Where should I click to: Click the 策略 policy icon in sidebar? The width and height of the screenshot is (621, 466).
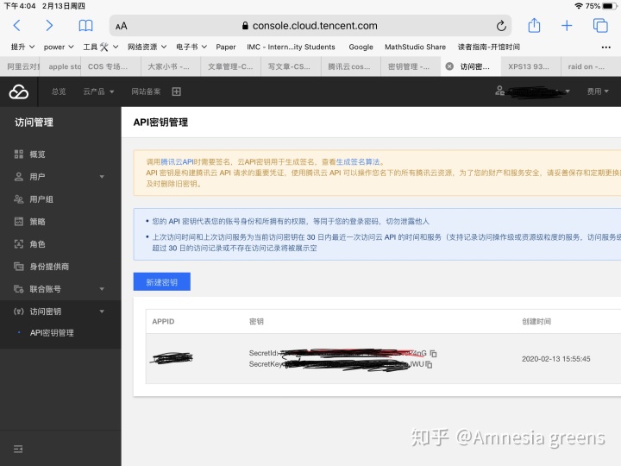pyautogui.click(x=19, y=222)
